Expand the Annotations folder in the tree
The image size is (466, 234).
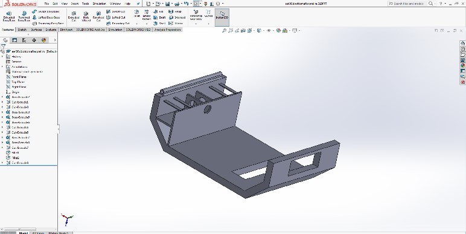[x=2, y=67]
